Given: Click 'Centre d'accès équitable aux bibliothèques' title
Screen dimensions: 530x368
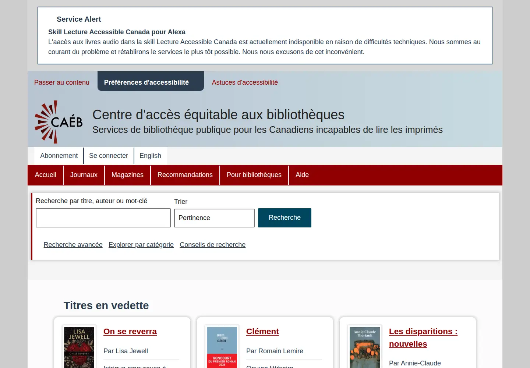Looking at the screenshot, I should tap(218, 115).
